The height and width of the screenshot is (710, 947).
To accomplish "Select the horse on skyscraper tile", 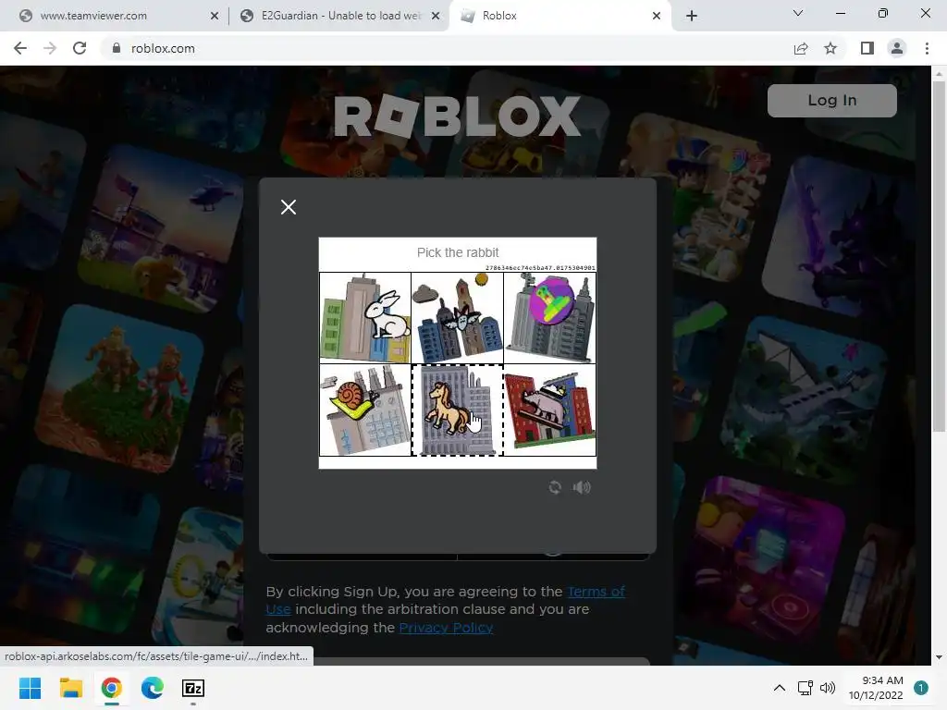I will (457, 410).
